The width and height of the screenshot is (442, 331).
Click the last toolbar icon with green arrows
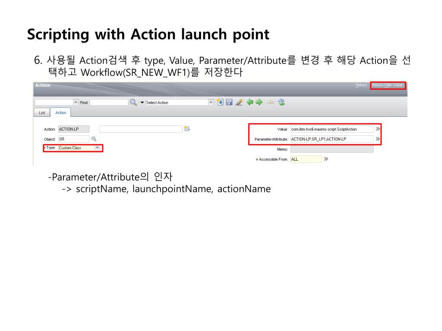tap(281, 102)
